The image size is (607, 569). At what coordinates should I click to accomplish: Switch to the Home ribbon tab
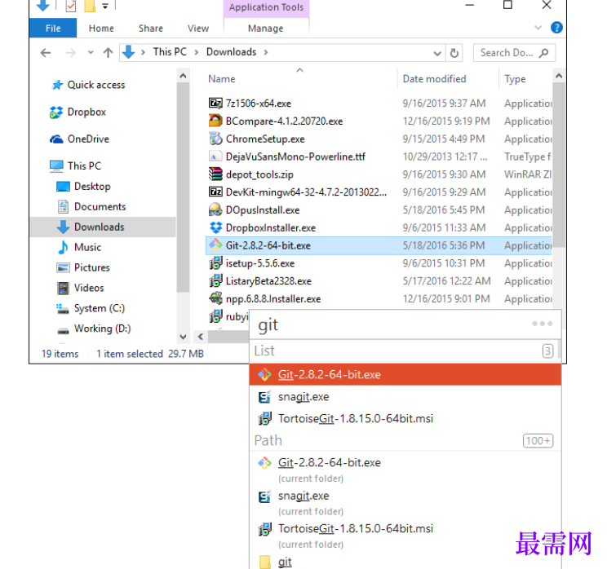tap(101, 29)
